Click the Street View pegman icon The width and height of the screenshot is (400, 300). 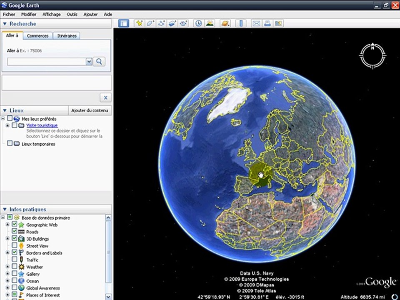point(21,246)
